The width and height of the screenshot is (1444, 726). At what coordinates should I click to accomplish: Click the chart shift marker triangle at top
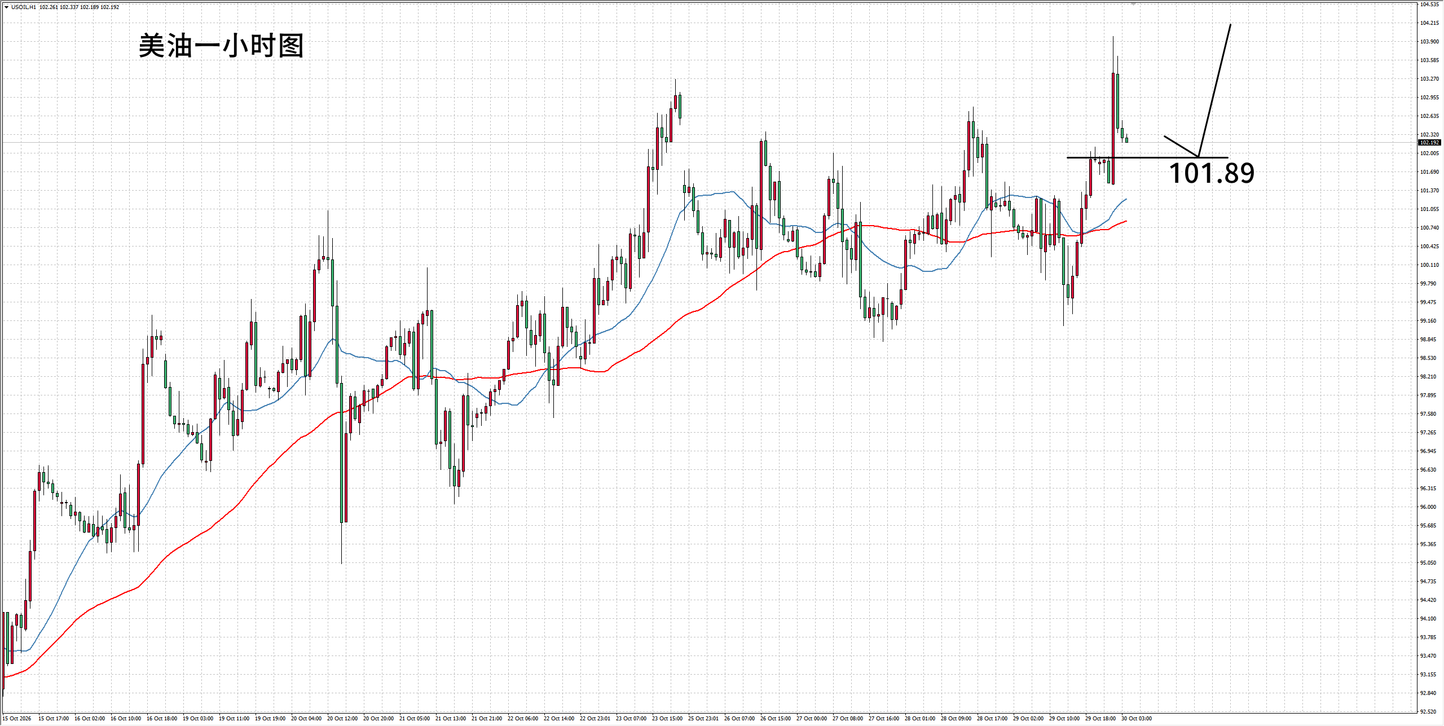pyautogui.click(x=1133, y=4)
